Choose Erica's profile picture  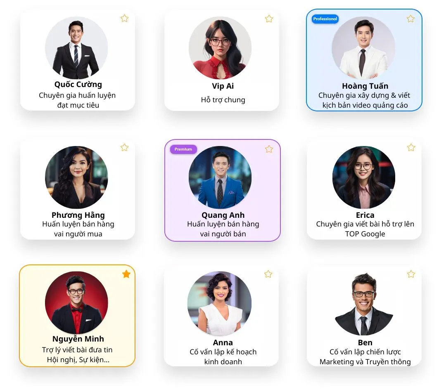(363, 177)
